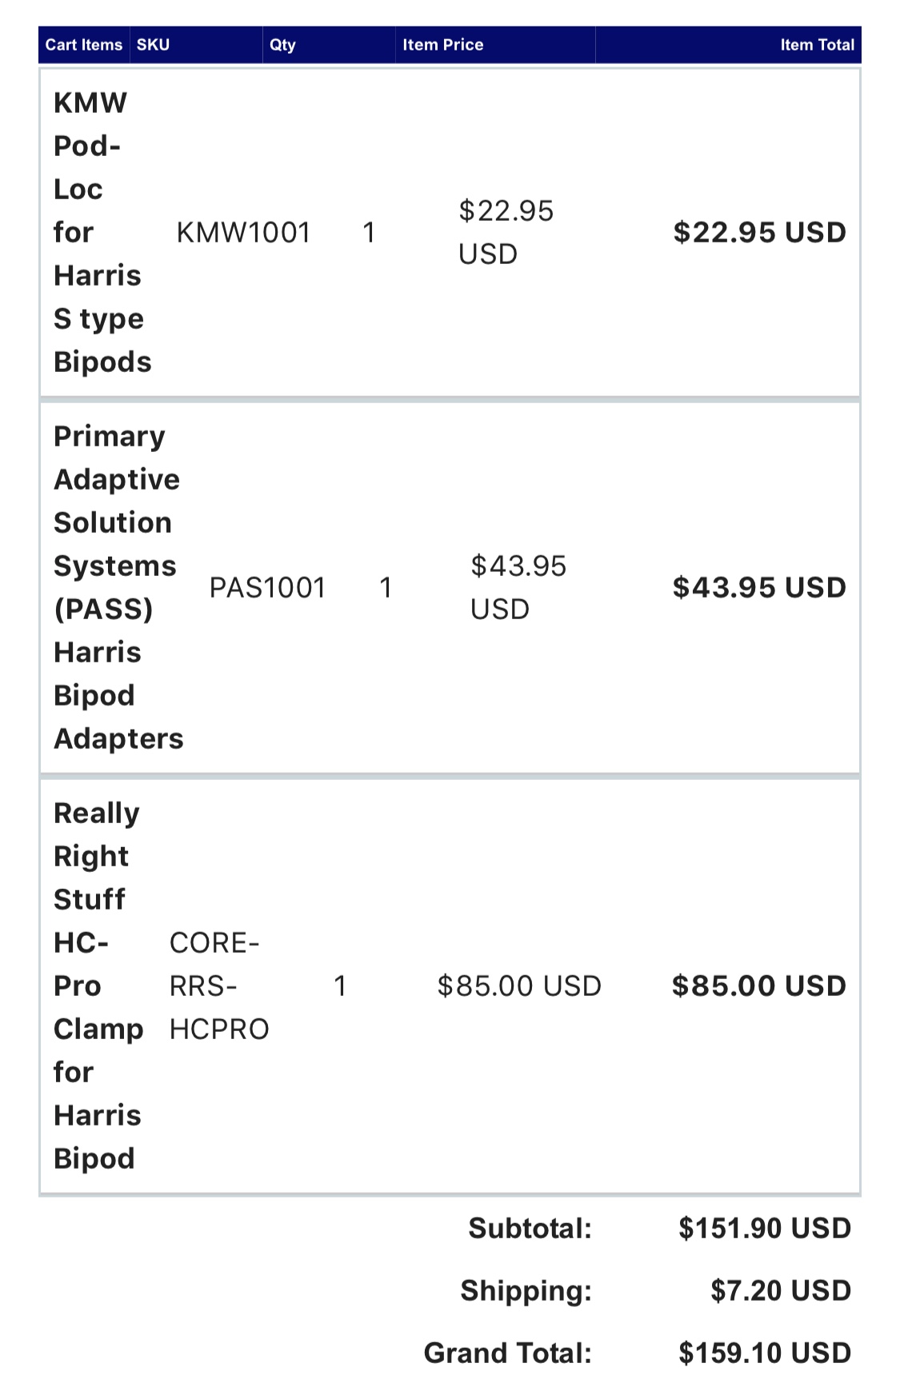Click the bold $22.95 USD item total

(x=759, y=233)
